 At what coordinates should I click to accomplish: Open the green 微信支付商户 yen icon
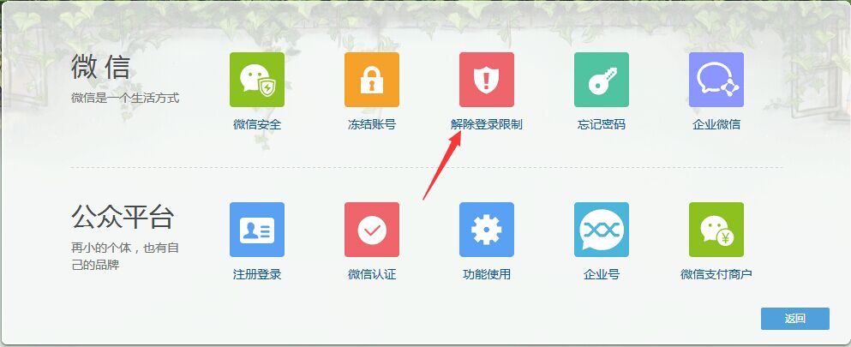point(716,230)
